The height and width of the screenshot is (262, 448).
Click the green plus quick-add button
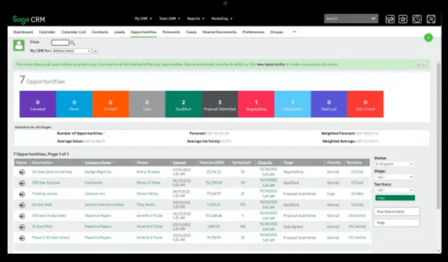tap(428, 38)
